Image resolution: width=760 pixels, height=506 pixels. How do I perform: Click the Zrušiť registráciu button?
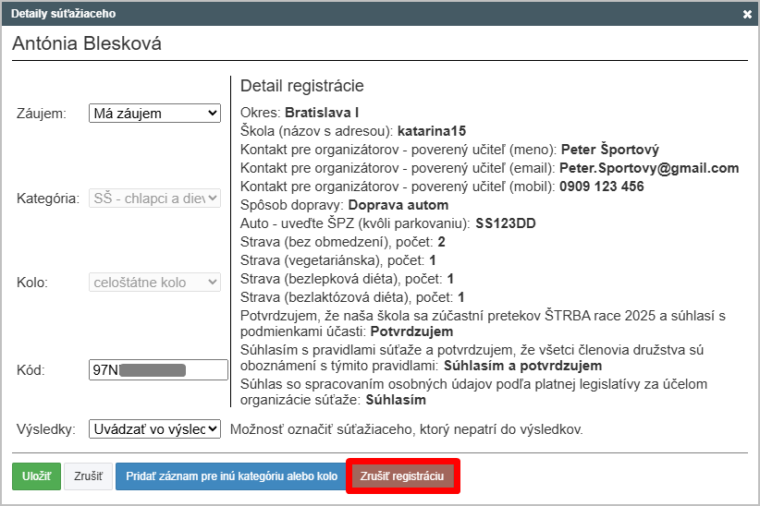[402, 476]
